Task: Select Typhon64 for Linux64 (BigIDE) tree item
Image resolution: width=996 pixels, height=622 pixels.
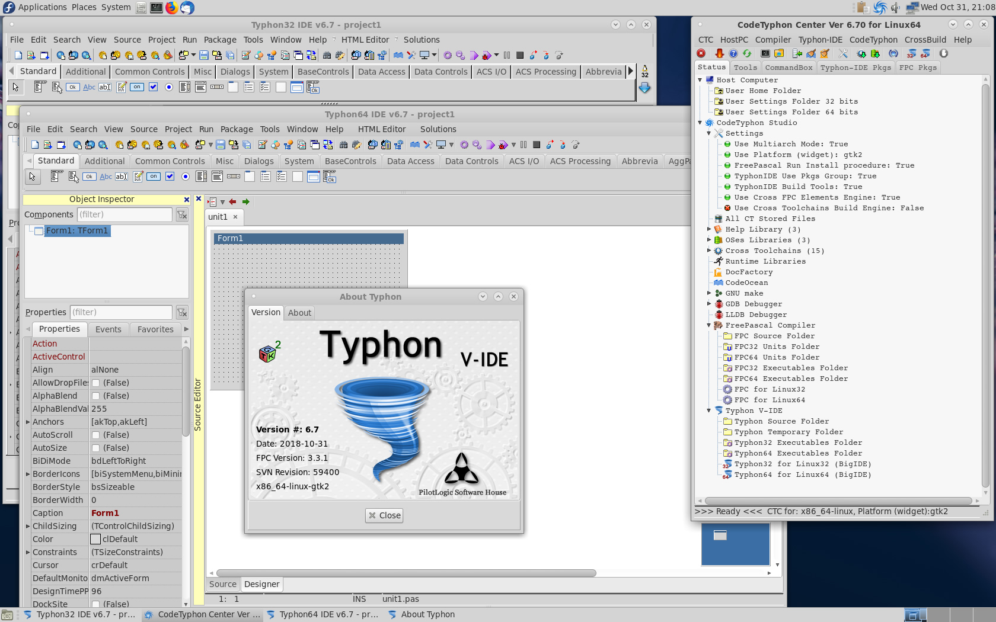Action: point(803,474)
